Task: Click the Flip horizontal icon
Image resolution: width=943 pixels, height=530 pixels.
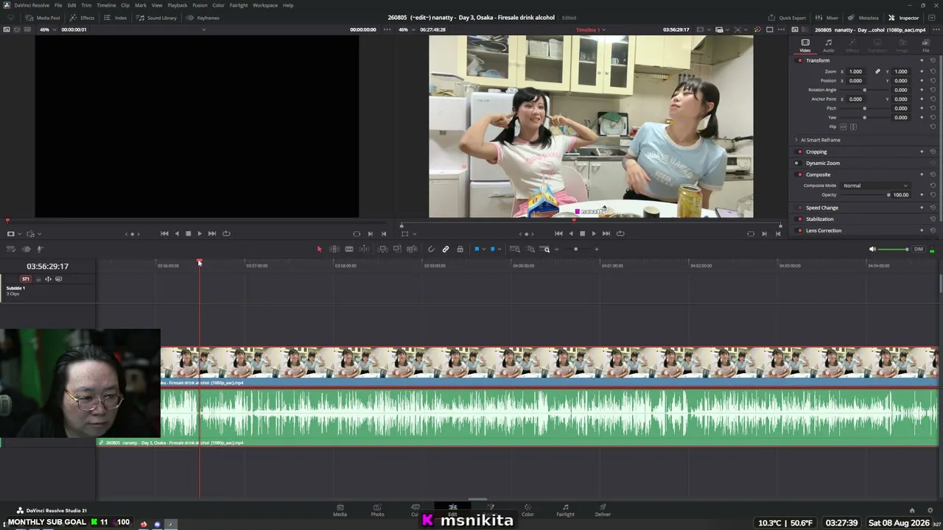Action: click(844, 127)
